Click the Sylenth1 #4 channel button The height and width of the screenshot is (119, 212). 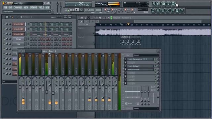point(18,24)
